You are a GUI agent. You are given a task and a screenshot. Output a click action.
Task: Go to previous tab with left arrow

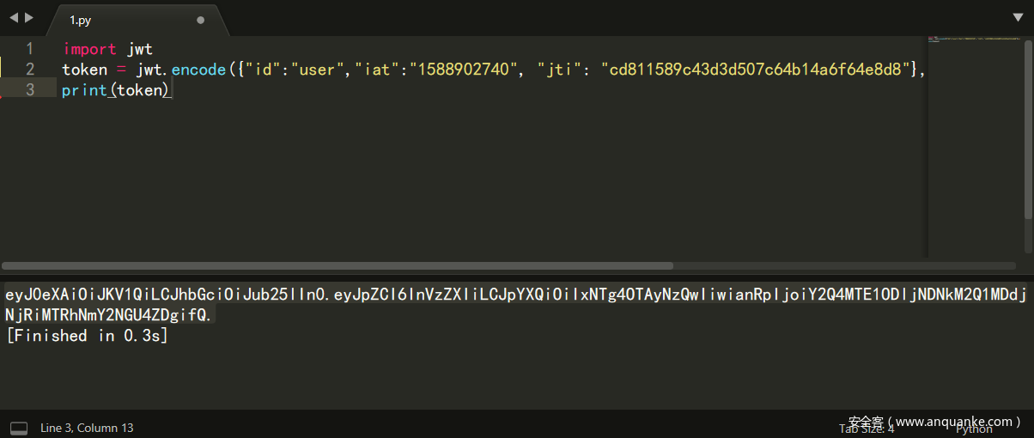(13, 17)
